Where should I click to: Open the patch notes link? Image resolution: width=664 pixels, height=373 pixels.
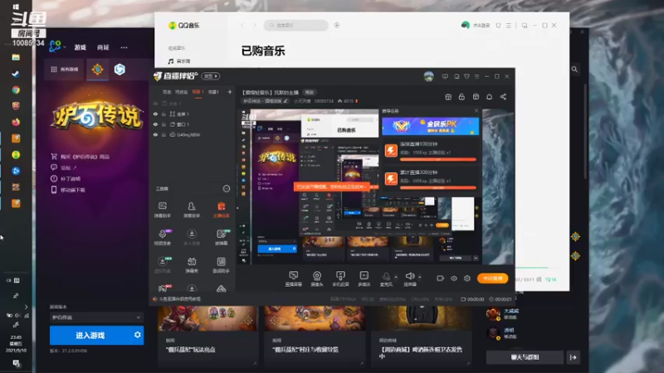pos(66,178)
